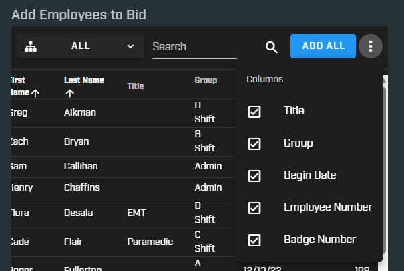Select the Callihan last name cell
Screen dimensions: 404x271
click(x=81, y=166)
